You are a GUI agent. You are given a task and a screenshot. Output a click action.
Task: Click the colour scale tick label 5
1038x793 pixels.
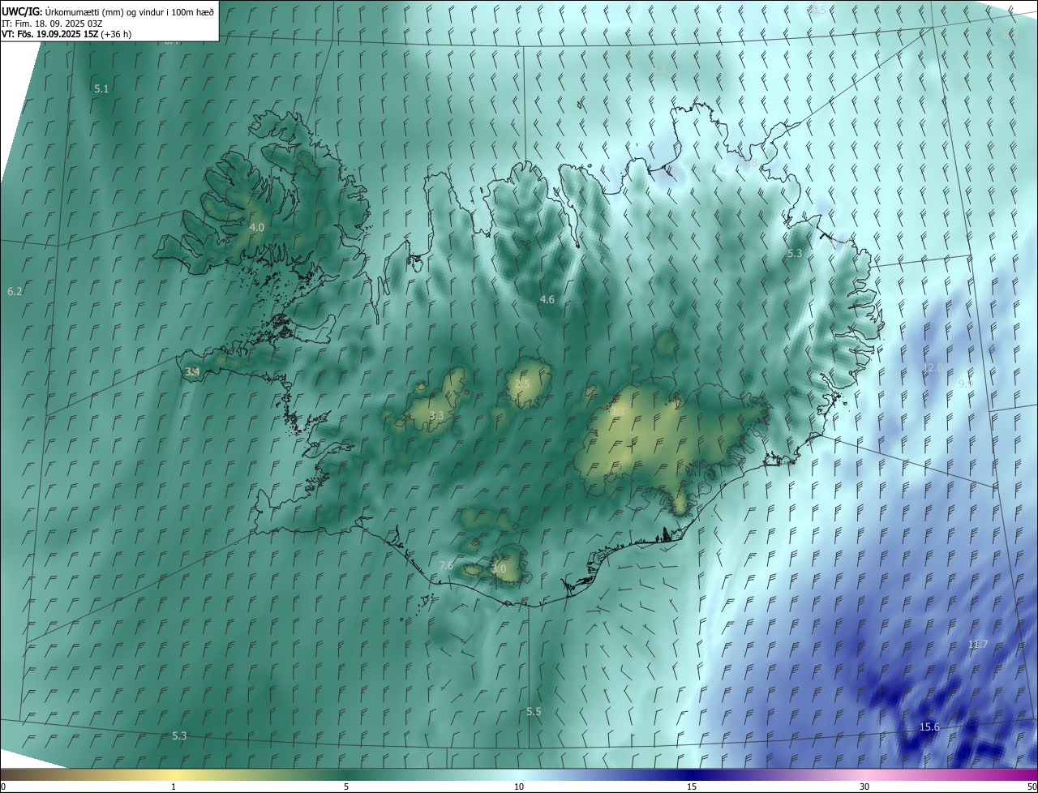pos(346,787)
